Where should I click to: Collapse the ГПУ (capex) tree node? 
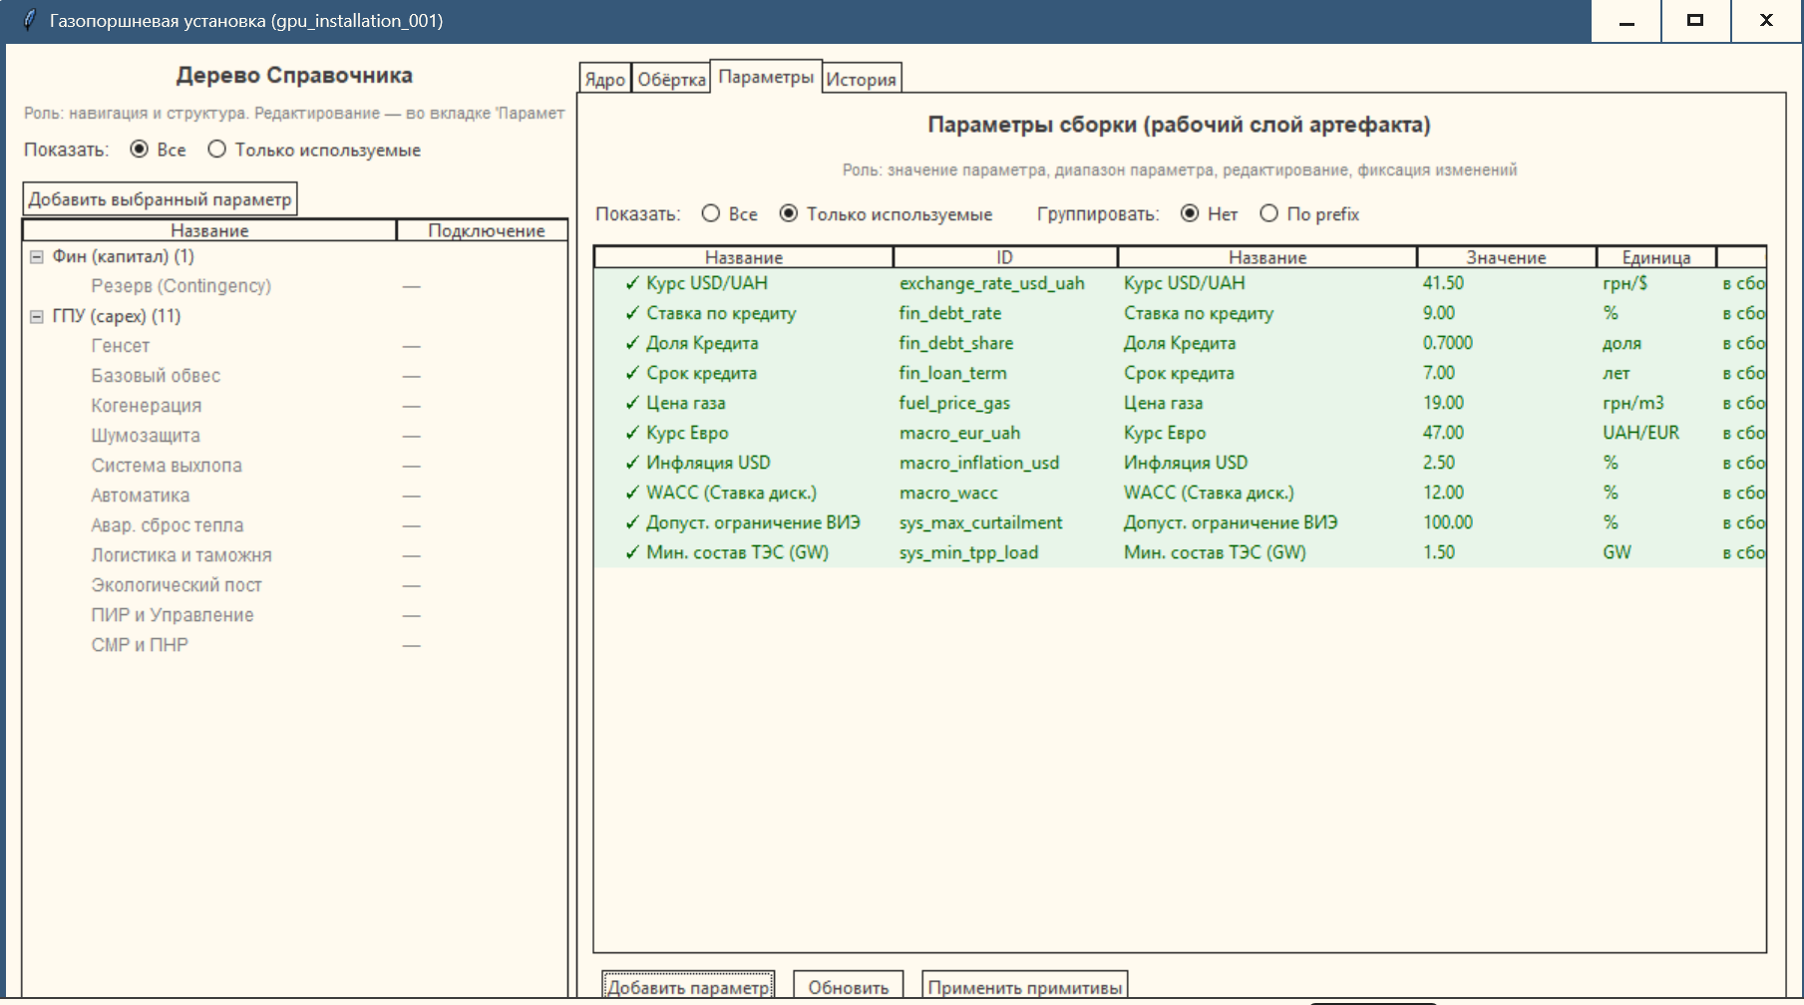point(37,317)
